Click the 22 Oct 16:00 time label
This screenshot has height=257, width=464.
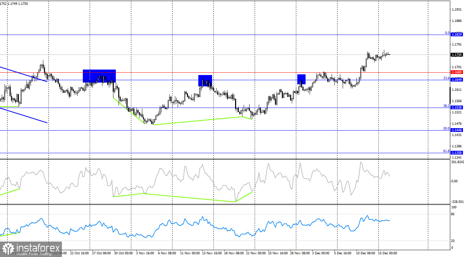point(79,254)
